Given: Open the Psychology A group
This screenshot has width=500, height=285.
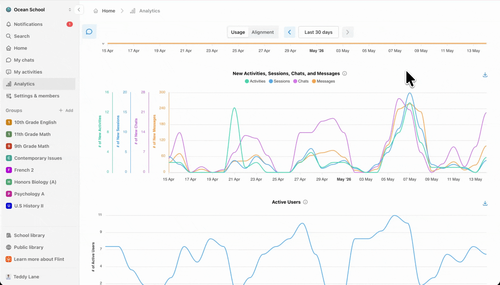Looking at the screenshot, I should (39, 194).
